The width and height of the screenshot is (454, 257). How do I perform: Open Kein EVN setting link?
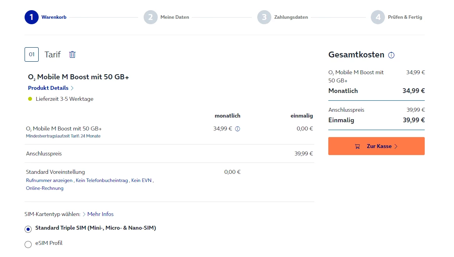coord(142,180)
